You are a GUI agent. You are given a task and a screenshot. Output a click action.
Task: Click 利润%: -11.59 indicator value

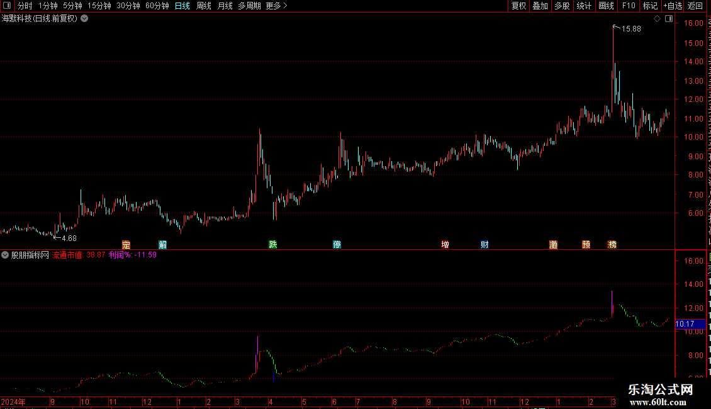point(133,255)
